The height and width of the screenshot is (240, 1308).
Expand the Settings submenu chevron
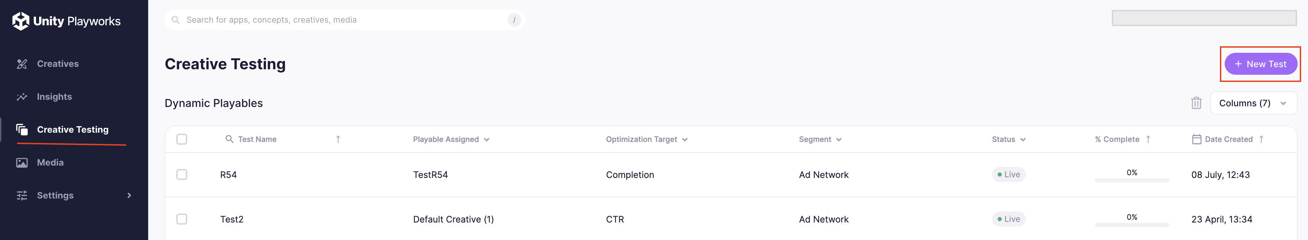tap(129, 195)
